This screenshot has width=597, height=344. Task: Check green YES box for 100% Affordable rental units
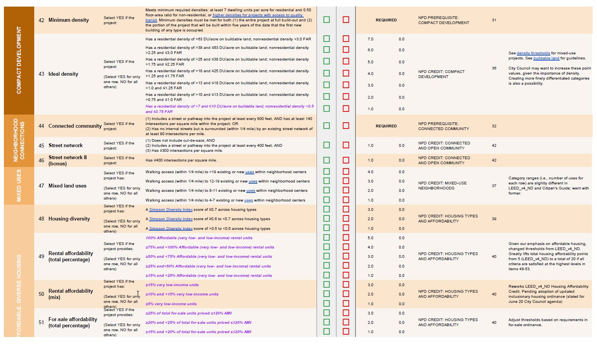coord(326,238)
